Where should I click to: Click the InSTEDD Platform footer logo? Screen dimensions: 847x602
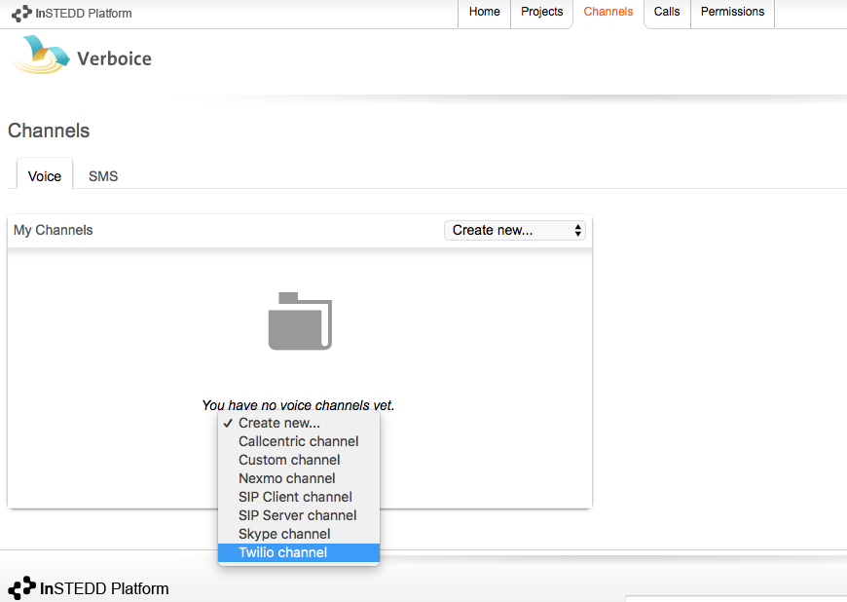(x=89, y=588)
